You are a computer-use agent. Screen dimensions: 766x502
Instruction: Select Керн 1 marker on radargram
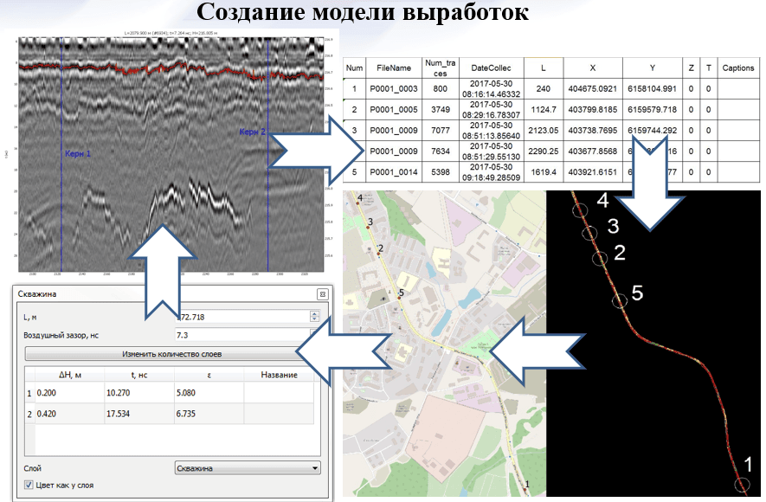tap(77, 153)
